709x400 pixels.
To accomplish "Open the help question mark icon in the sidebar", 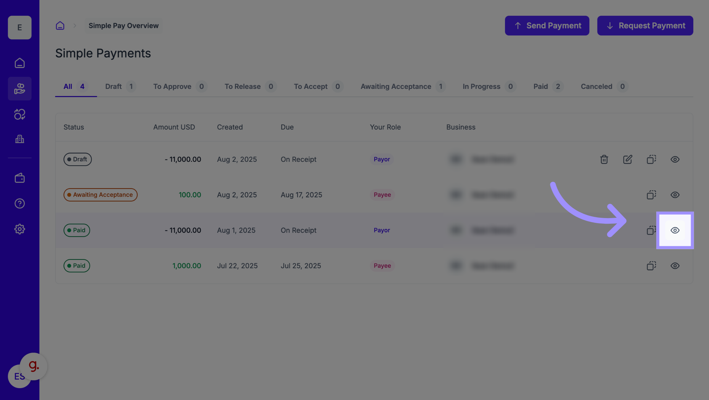I will 20,204.
